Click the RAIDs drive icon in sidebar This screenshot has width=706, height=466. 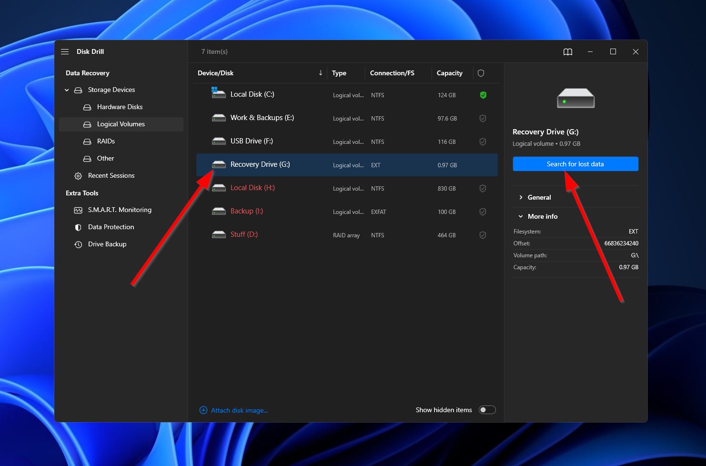click(87, 142)
